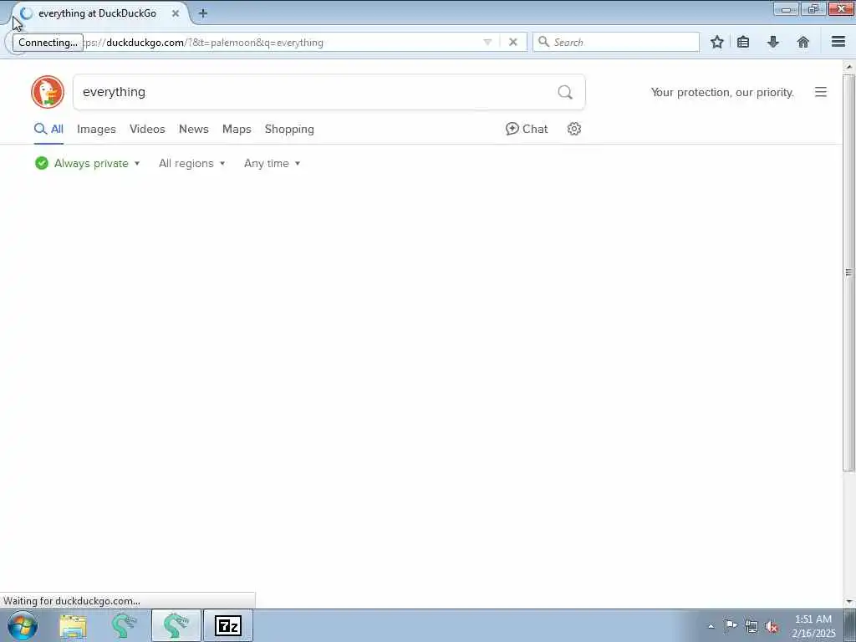
Task: Open the network tray icon
Action: [x=752, y=626]
